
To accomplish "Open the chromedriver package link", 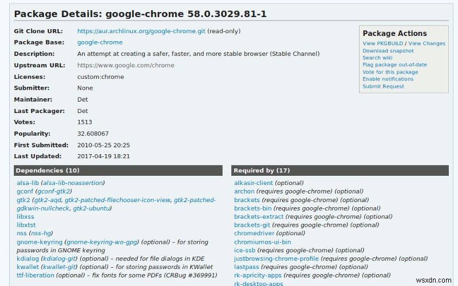I will (x=254, y=233).
